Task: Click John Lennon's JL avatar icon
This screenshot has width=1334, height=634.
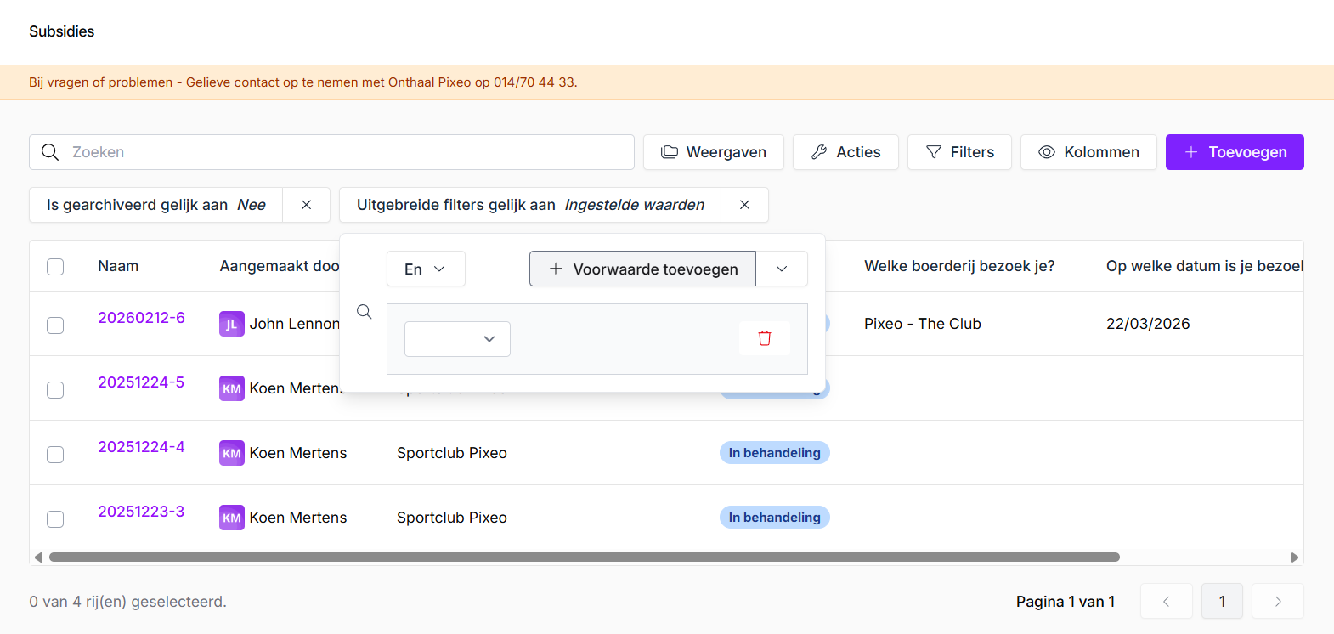Action: 231,324
